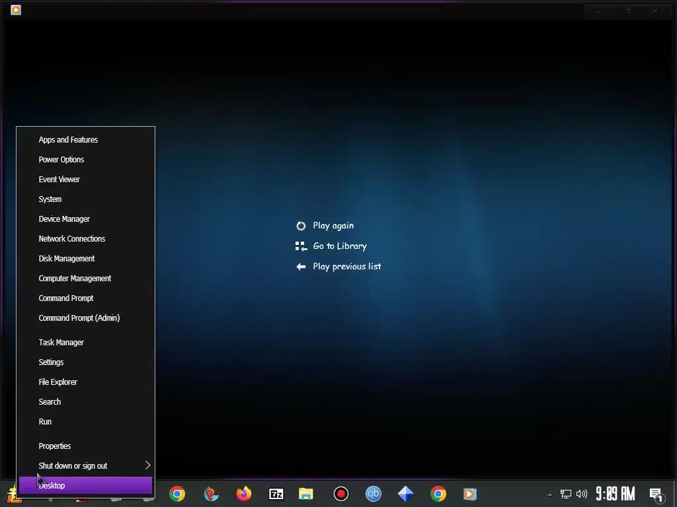Click the 9:09 AM clock

[x=616, y=494]
